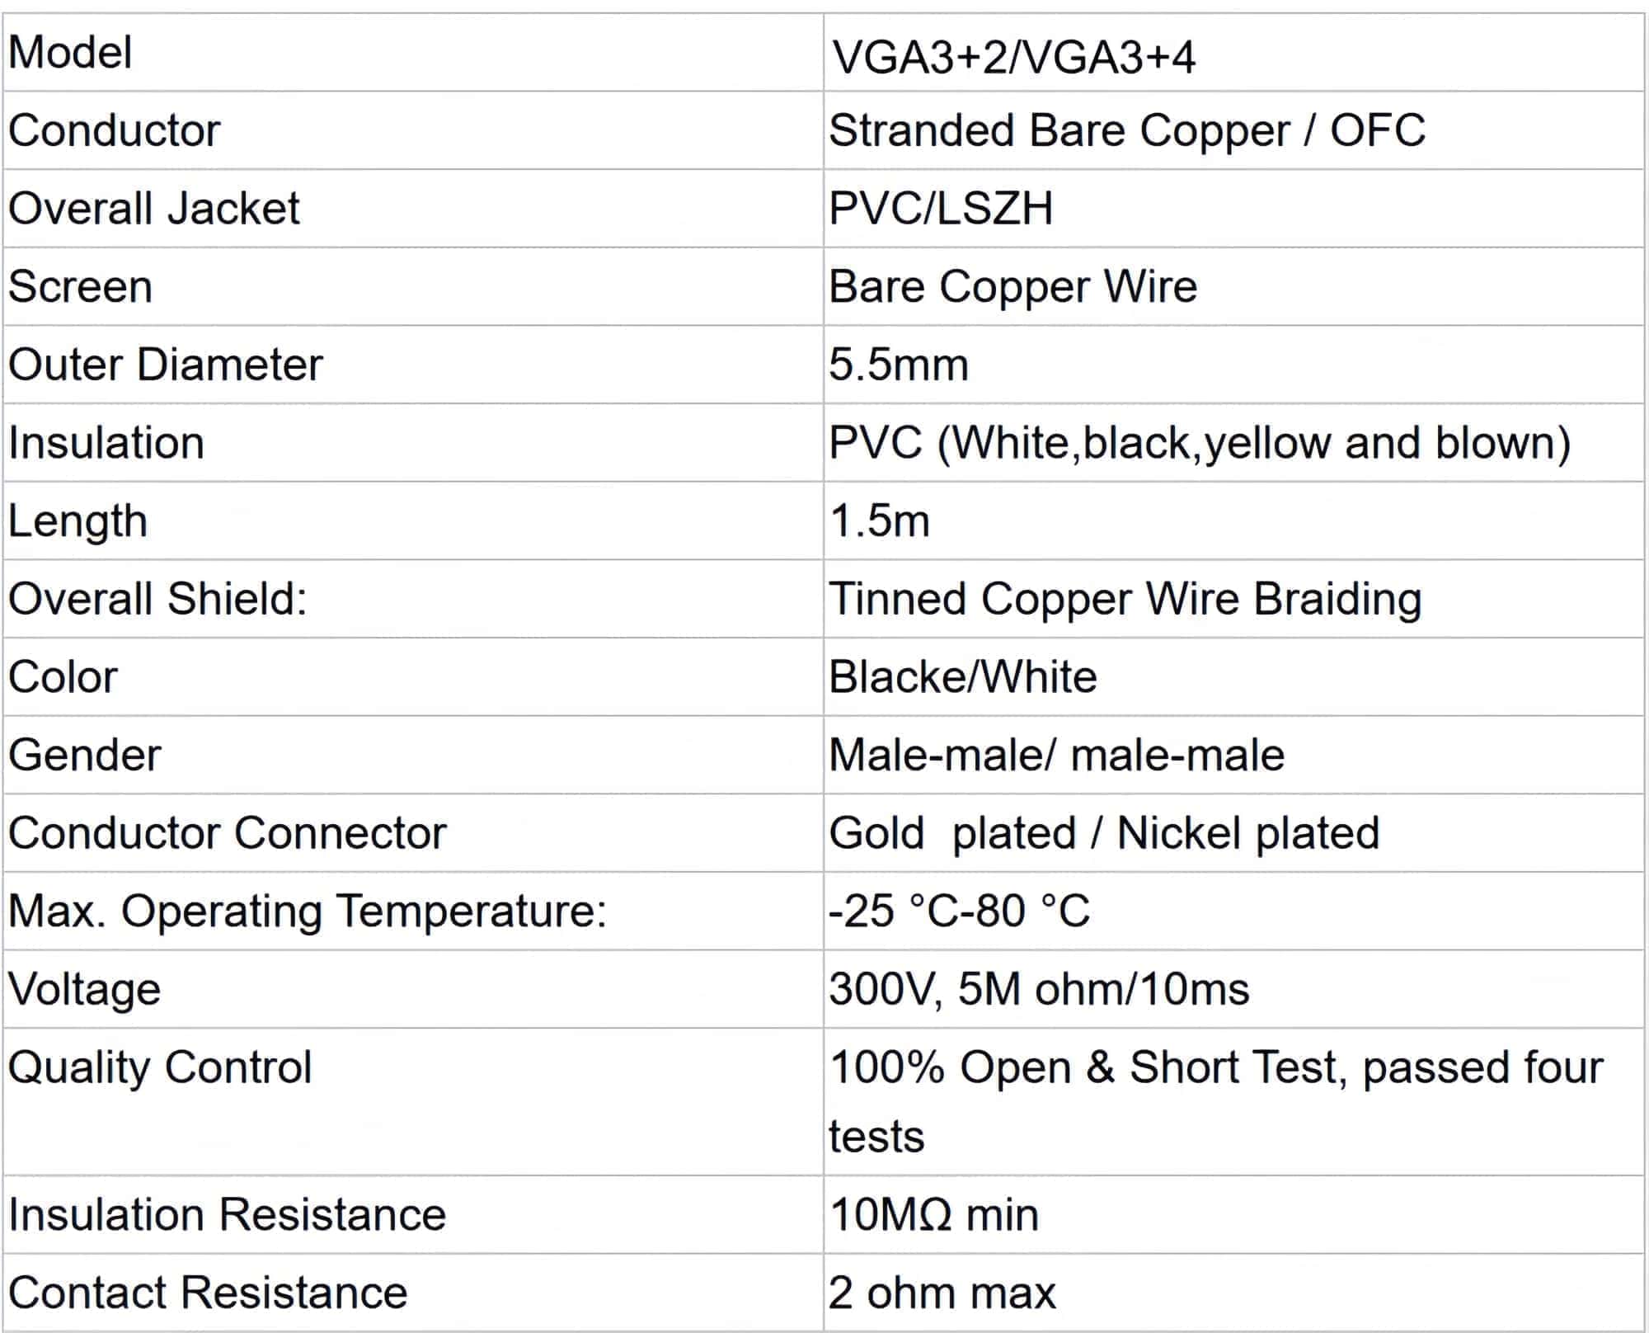Click the 300V, 5M ohm/10ms voltage value
This screenshot has height=1333, width=1649.
(x=1038, y=989)
